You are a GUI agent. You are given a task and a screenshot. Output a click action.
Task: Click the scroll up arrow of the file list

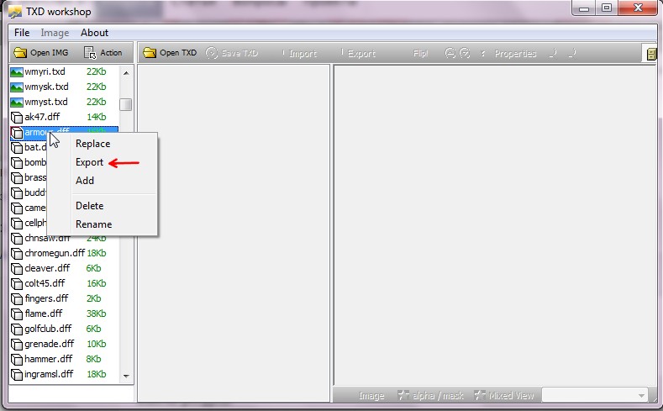126,73
